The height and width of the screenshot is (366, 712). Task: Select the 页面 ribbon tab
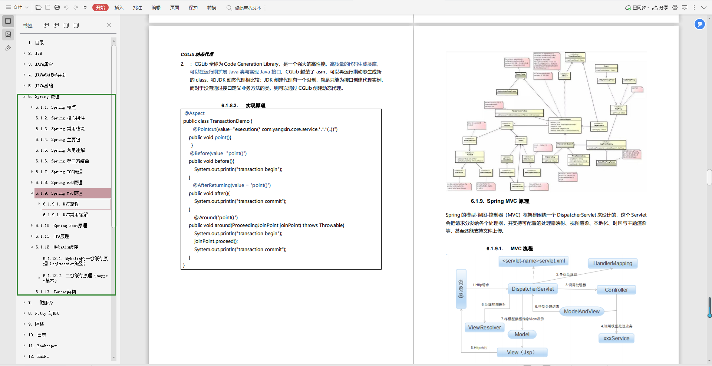pos(175,7)
